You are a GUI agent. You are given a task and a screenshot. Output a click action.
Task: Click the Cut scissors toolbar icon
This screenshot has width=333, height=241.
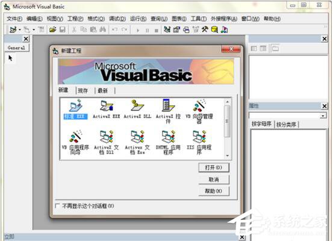(74, 30)
